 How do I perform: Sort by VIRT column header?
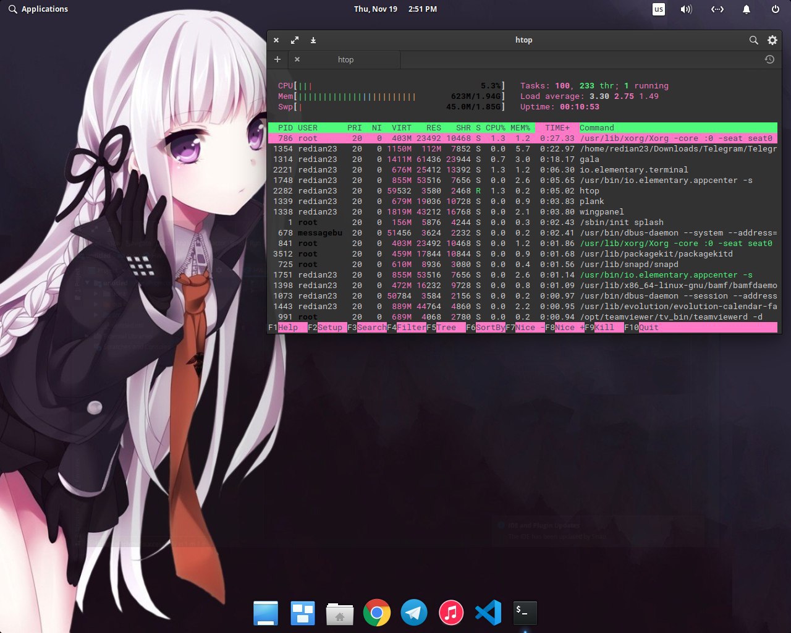click(402, 128)
